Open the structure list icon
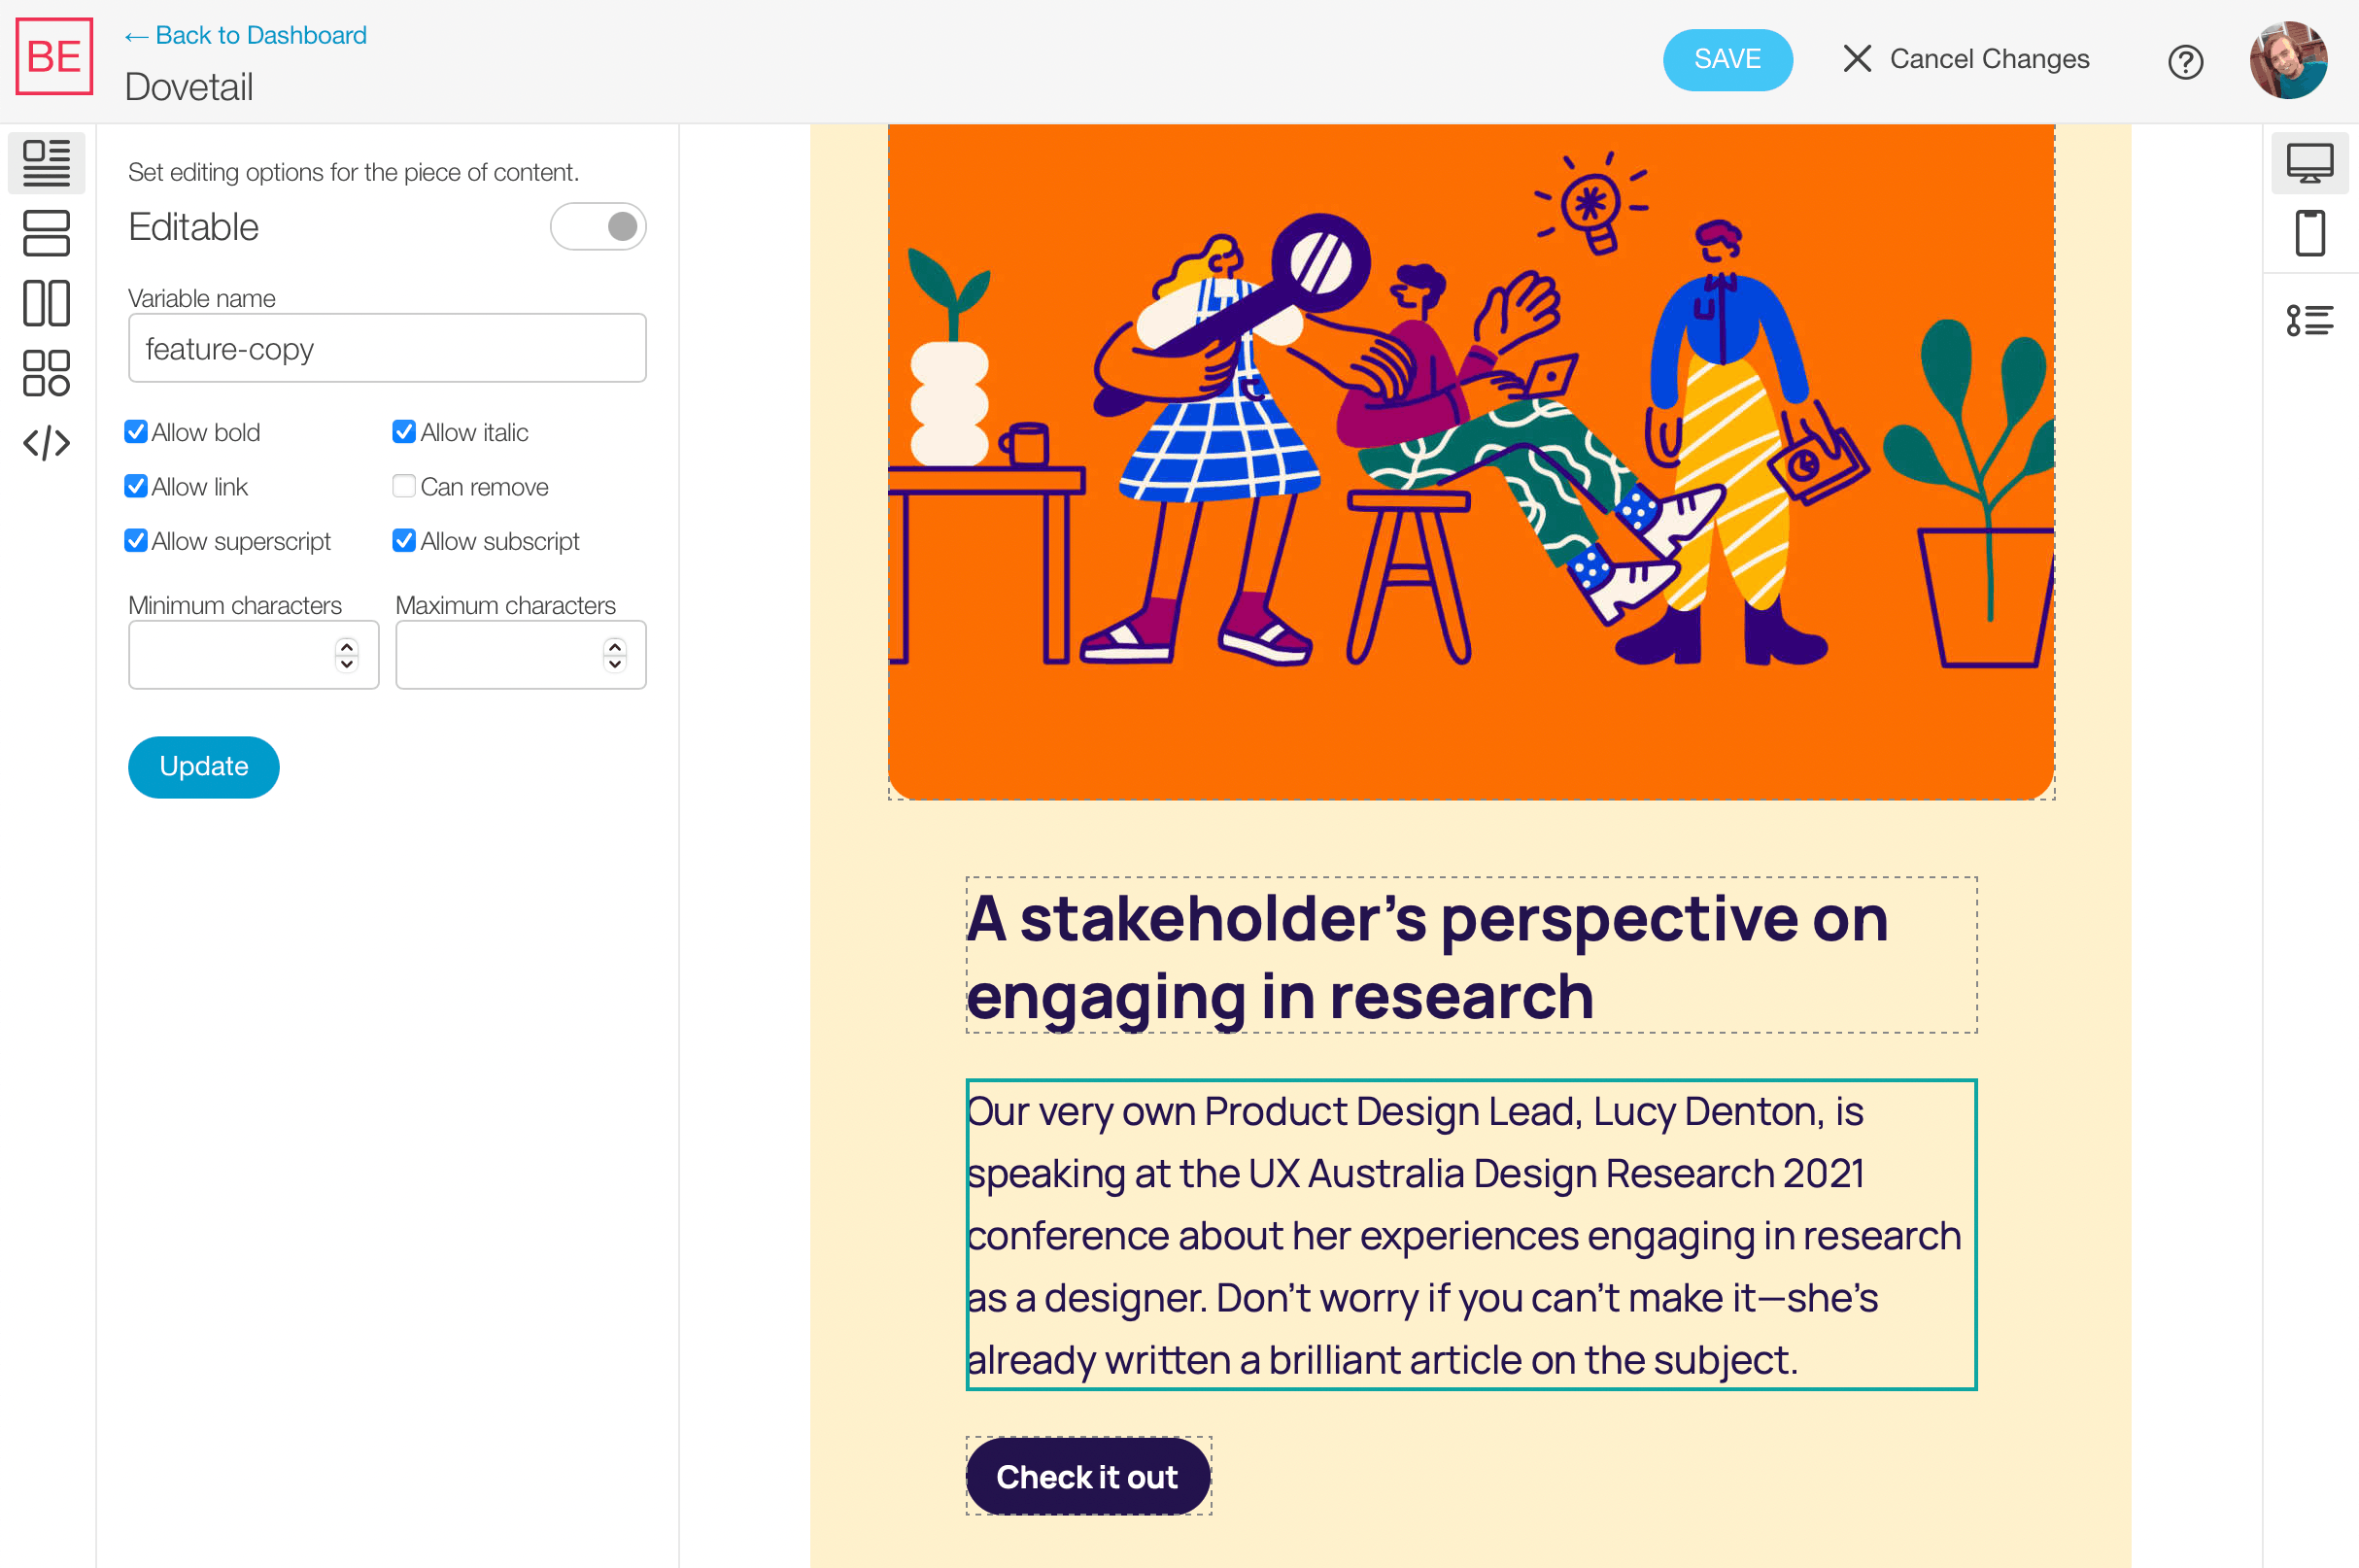This screenshot has height=1568, width=2359. [2309, 320]
